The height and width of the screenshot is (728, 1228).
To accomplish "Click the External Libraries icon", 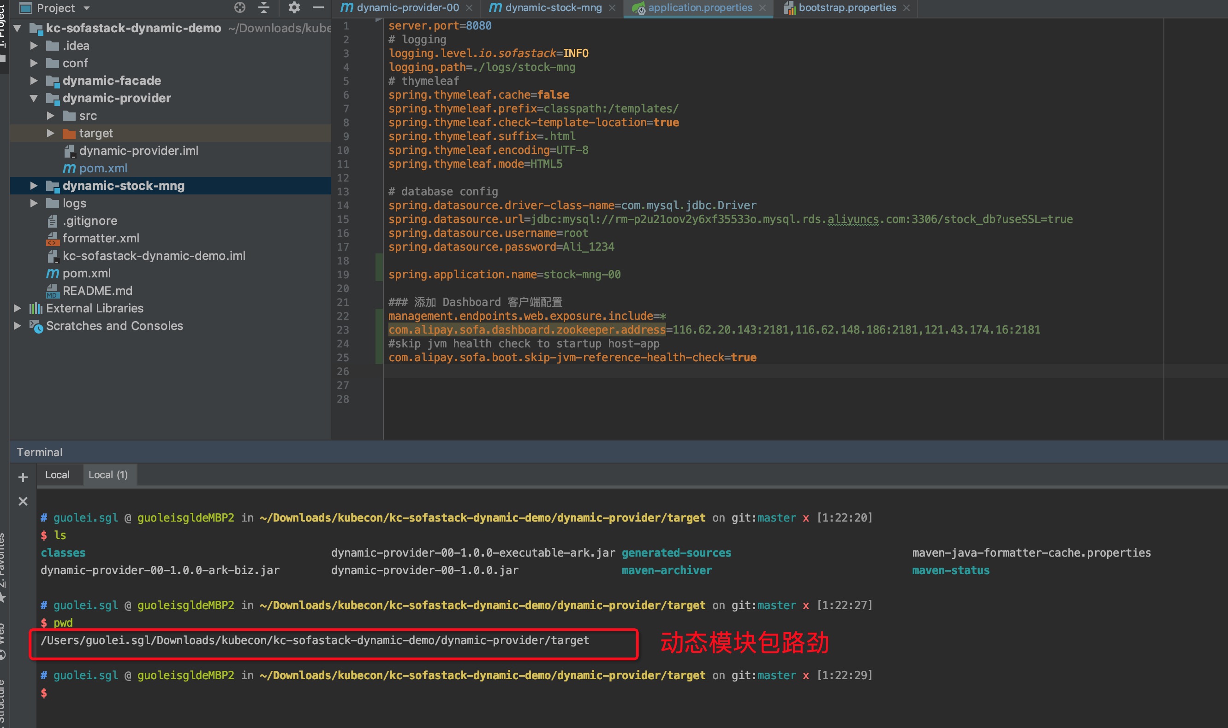I will [x=36, y=309].
